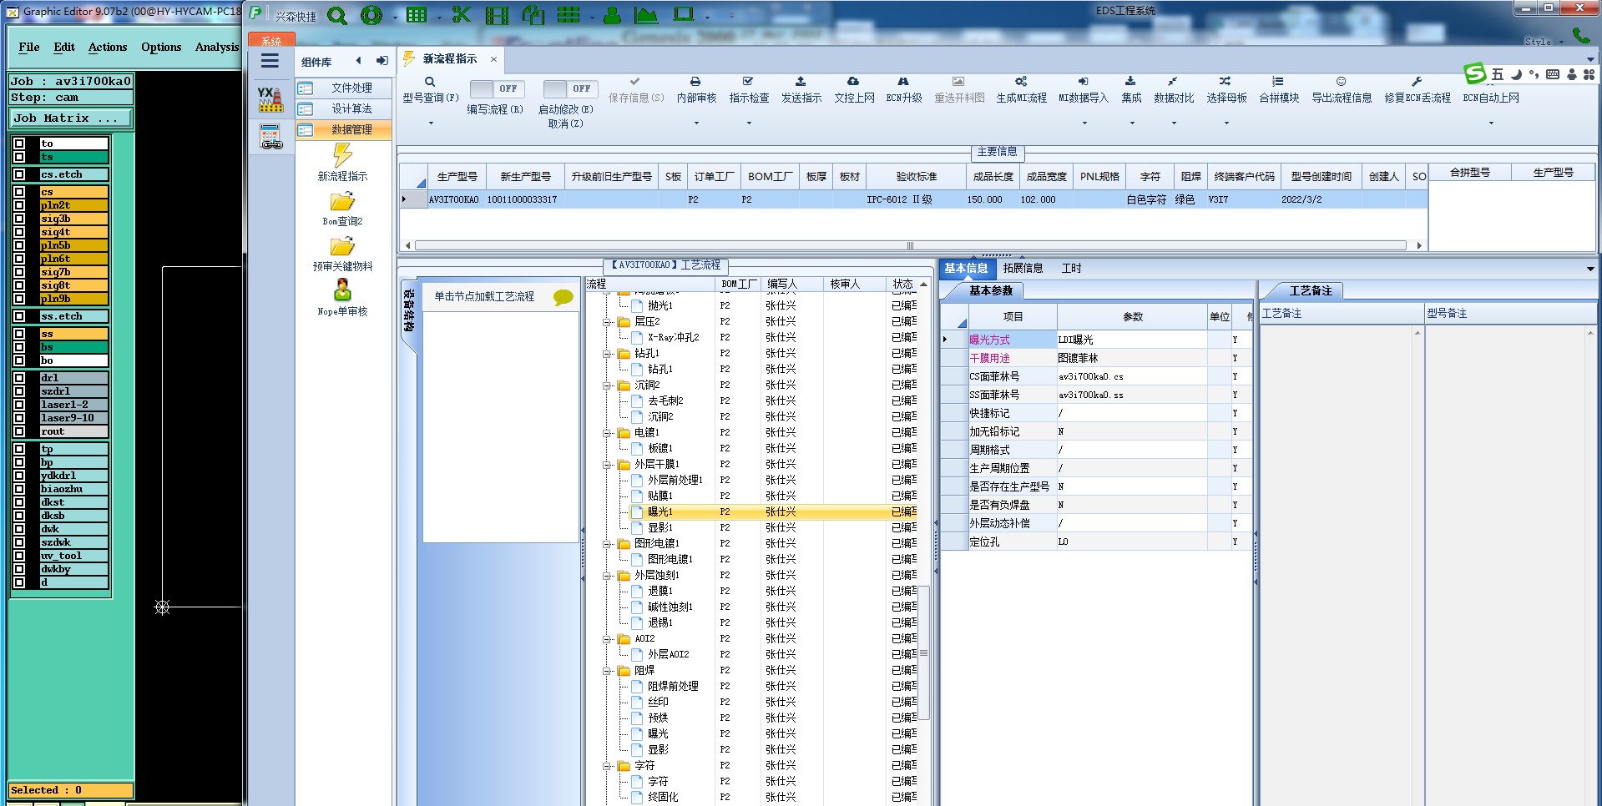1602x806 pixels.
Task: Click the green copy documents icon
Action: (533, 15)
